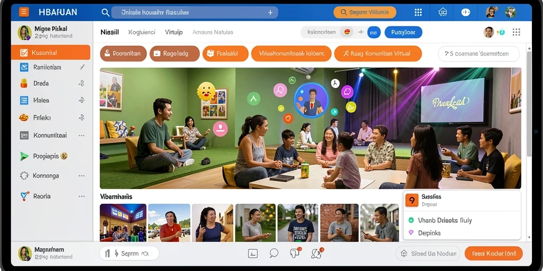Open the orange hamburger menu icon
The height and width of the screenshot is (271, 543).
coord(23,12)
